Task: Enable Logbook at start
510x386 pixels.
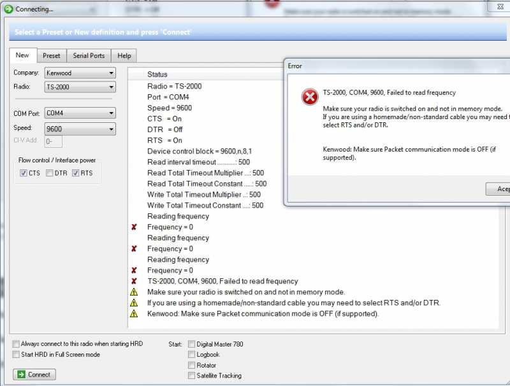Action: (x=192, y=355)
